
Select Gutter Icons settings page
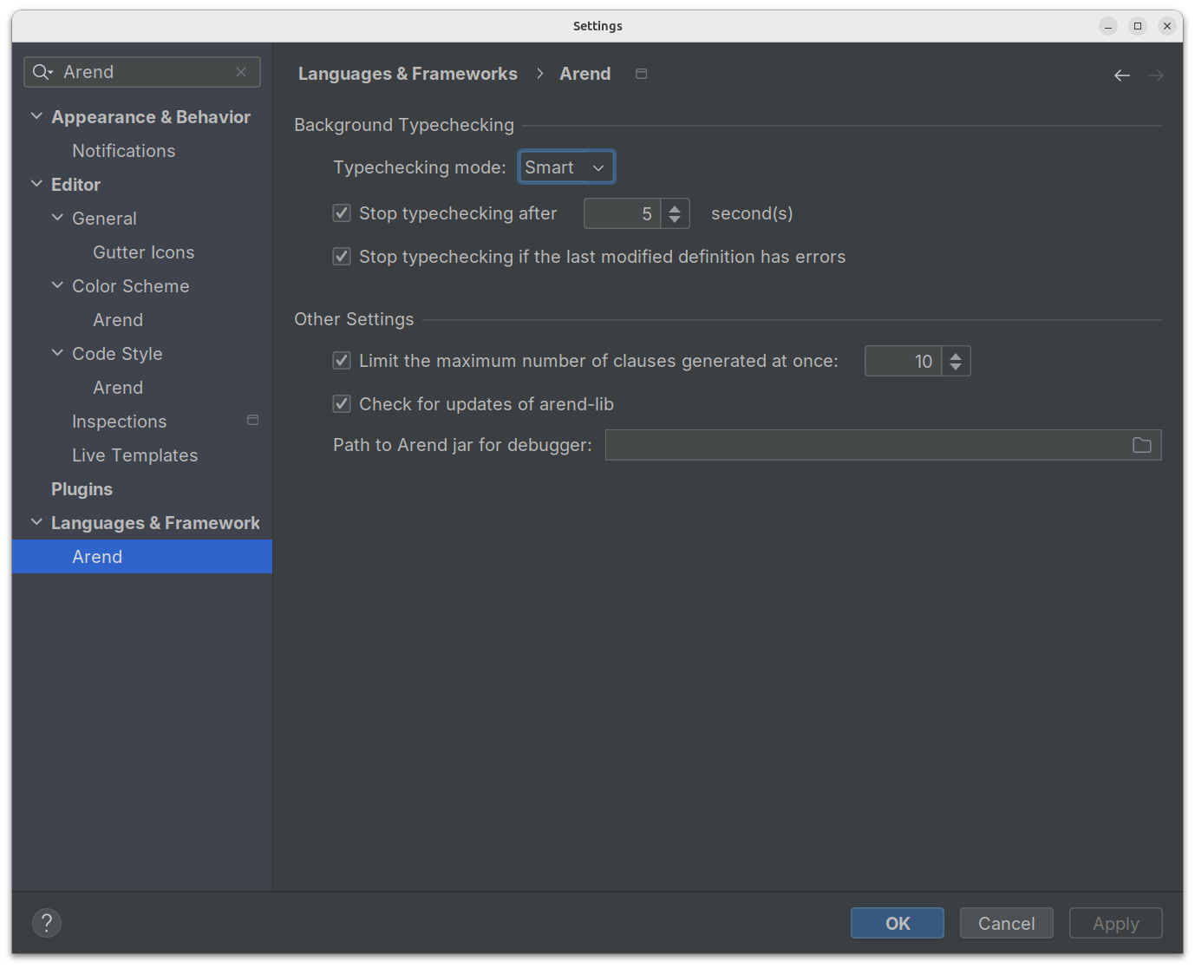144,252
